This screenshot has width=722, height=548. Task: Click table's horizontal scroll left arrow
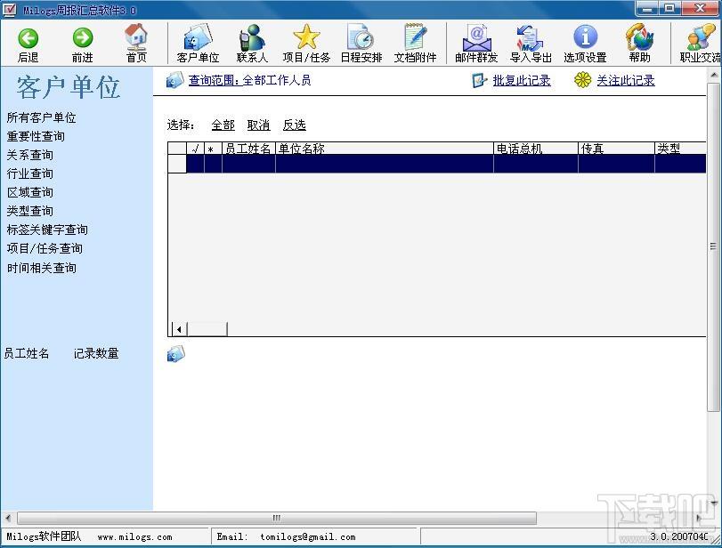click(x=179, y=329)
